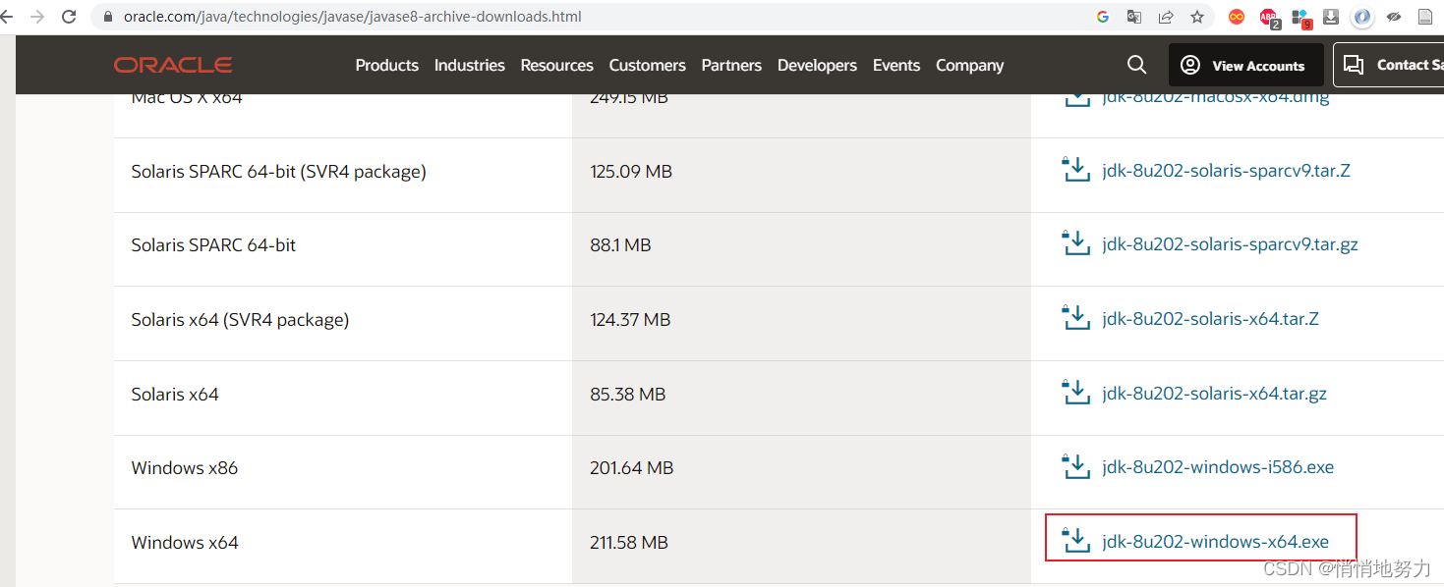Viewport: 1444px width, 587px height.
Task: Click 'Solaris SPARC 64-bit (SVR4 package)' label
Action: [278, 171]
